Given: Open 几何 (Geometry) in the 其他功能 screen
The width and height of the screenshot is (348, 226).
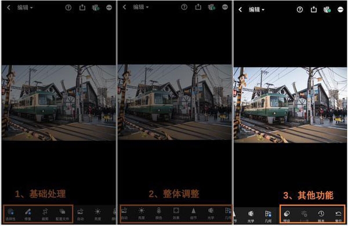Looking at the screenshot, I should 268,216.
